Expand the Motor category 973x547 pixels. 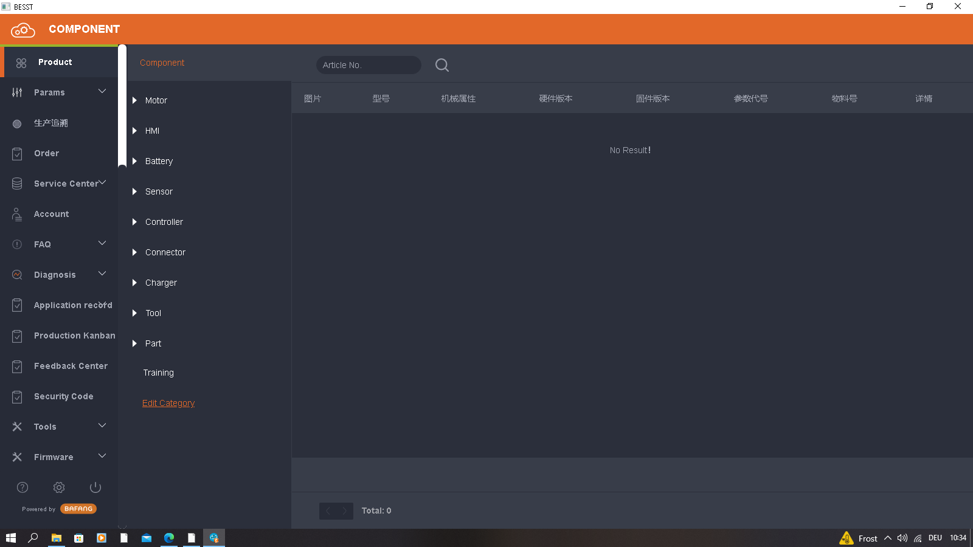[134, 100]
